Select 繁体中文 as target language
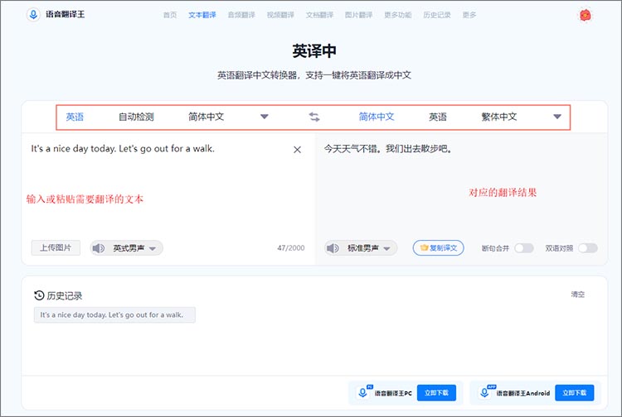 pyautogui.click(x=499, y=117)
